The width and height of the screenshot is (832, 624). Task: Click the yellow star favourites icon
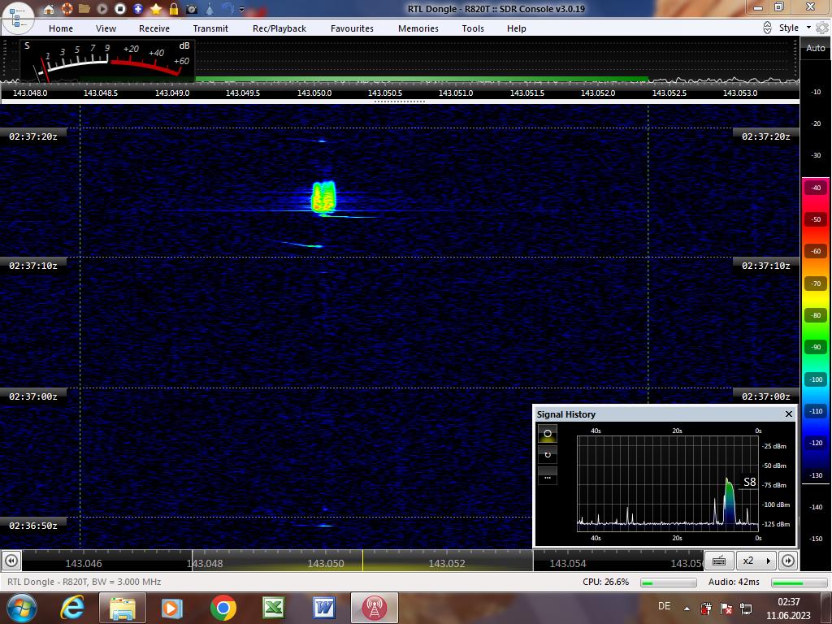(156, 9)
